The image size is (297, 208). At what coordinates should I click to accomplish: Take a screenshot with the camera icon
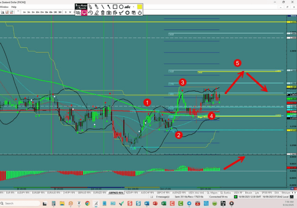[109, 13]
